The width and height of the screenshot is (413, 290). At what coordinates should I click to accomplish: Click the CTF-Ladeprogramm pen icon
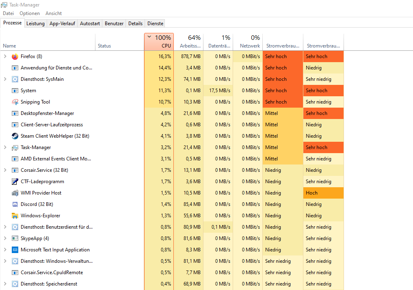tap(15, 182)
